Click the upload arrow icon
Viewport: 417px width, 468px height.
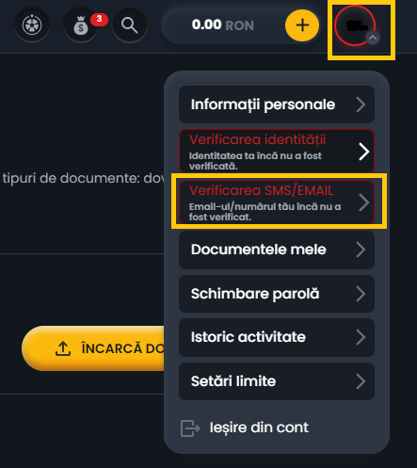[x=63, y=348]
